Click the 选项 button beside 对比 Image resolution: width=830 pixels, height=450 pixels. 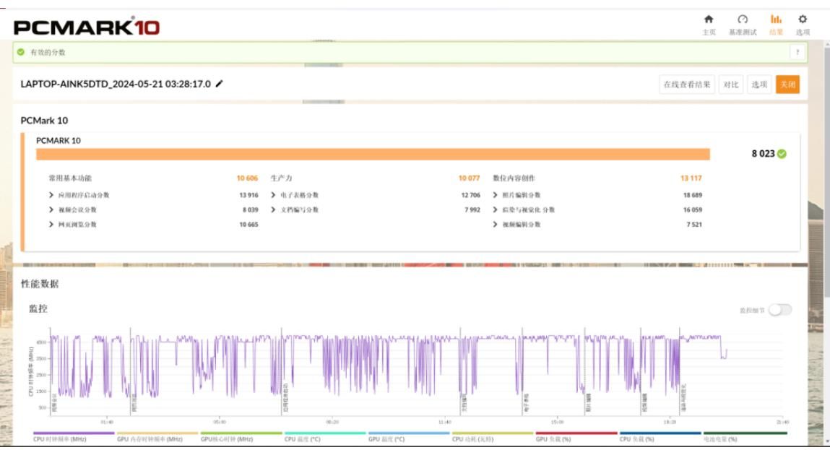tap(760, 85)
